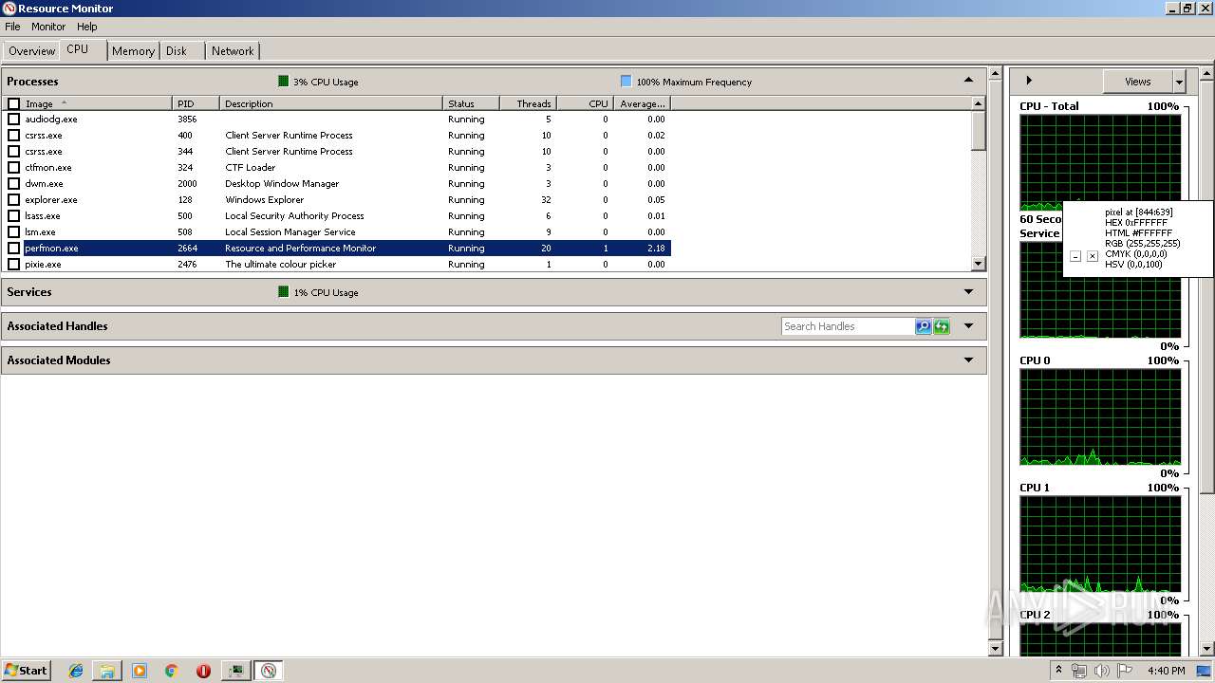Click the network tray icon
1215x683 pixels.
pos(1079,671)
